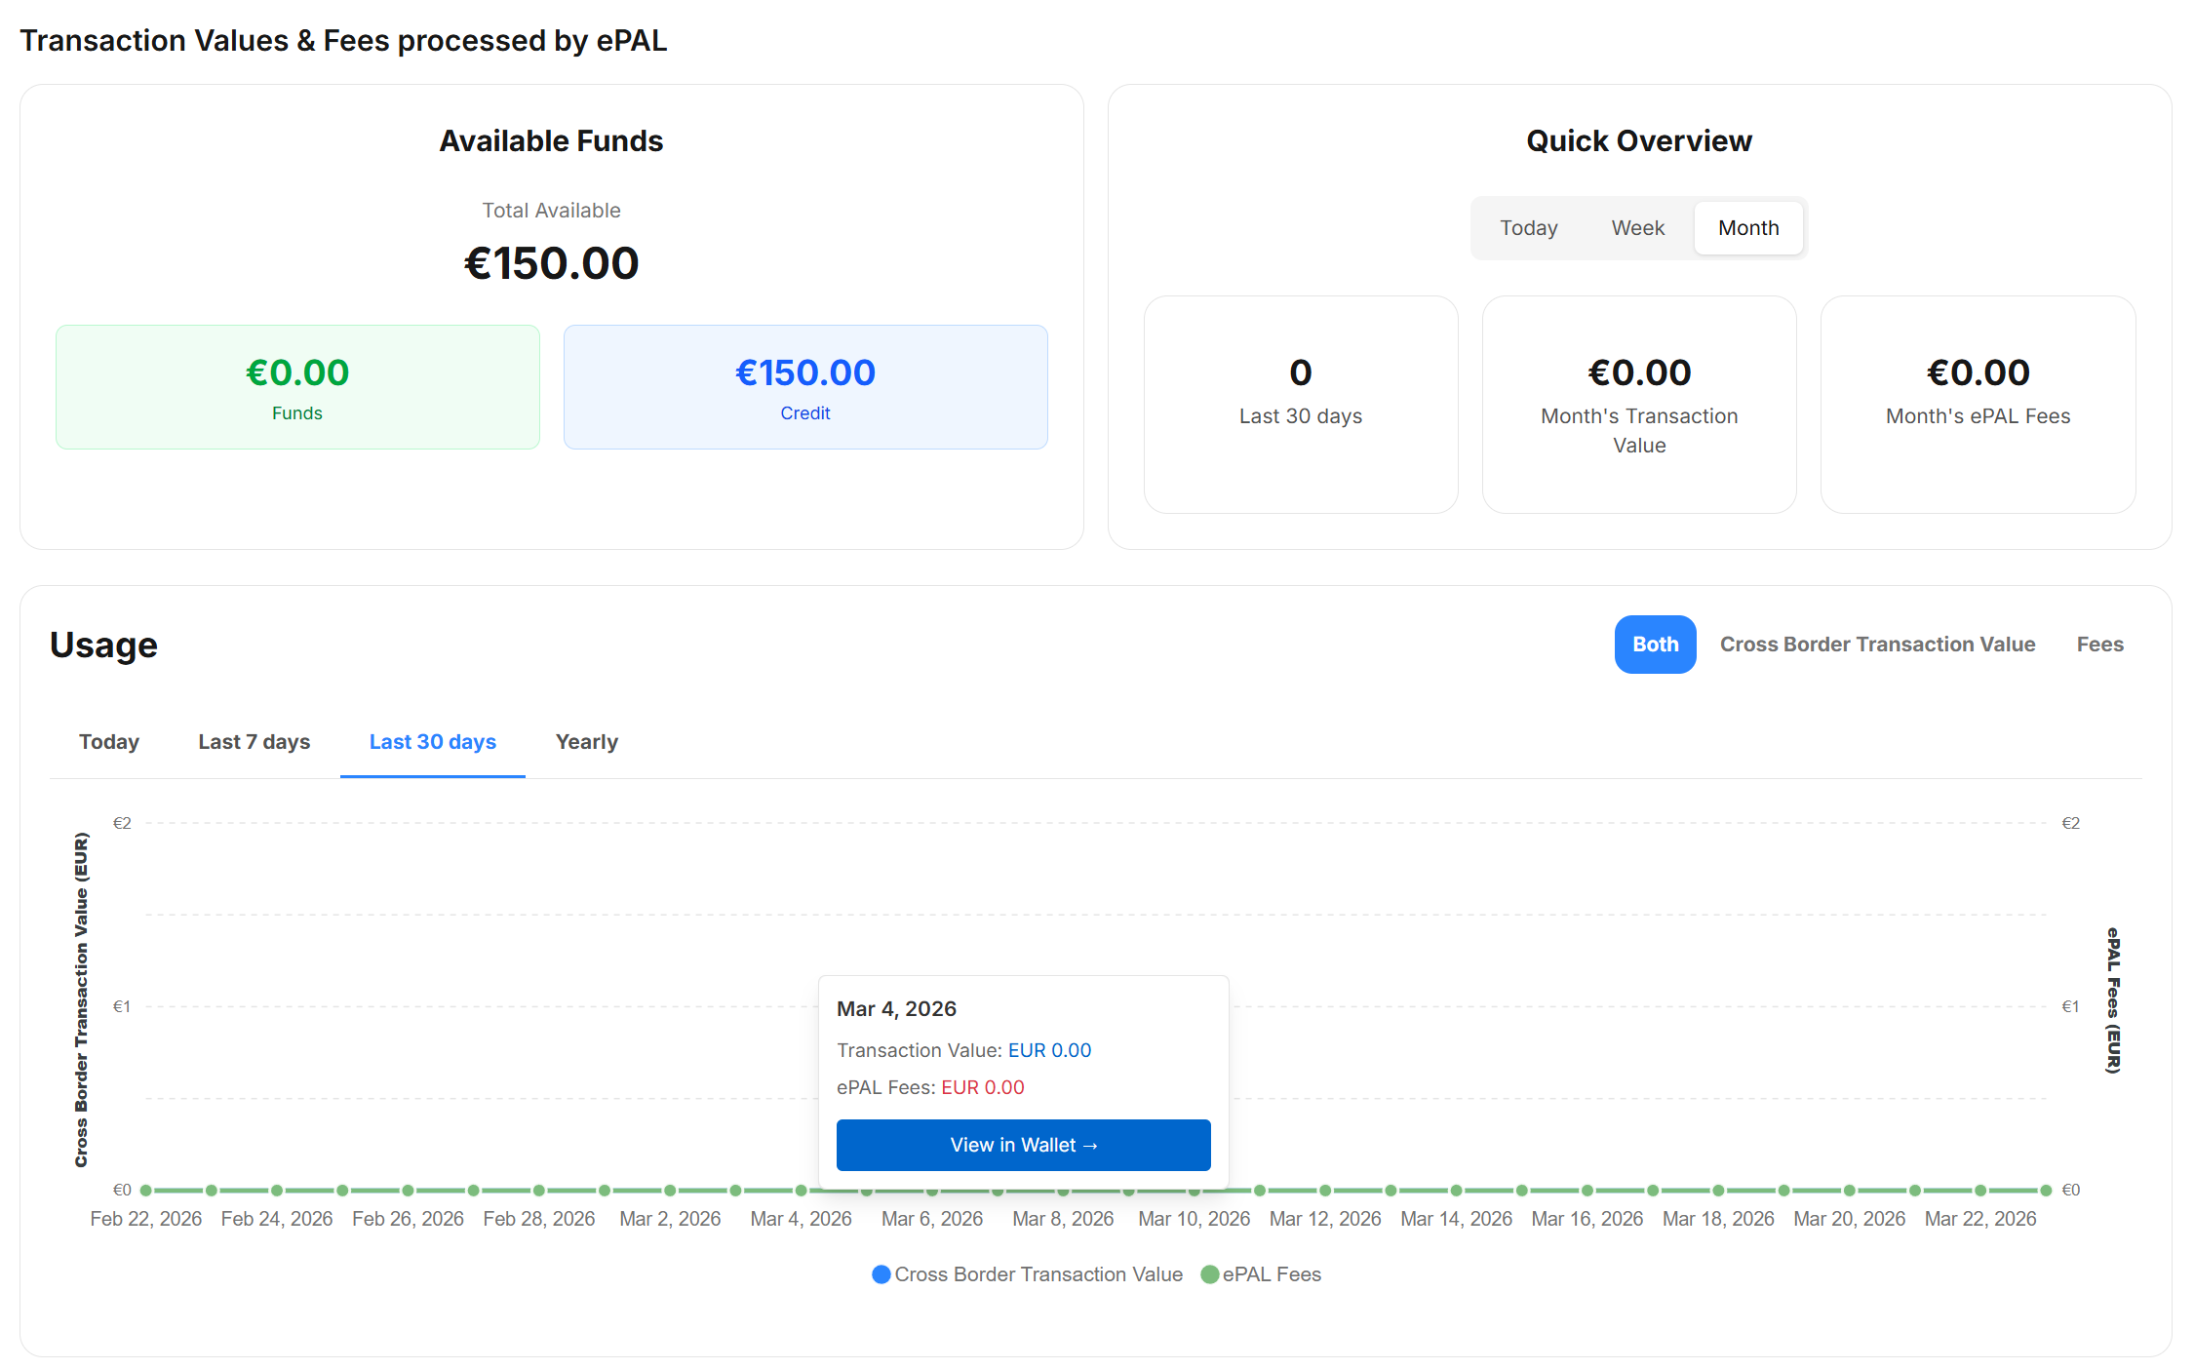Select the Both chart filter

[x=1655, y=645]
